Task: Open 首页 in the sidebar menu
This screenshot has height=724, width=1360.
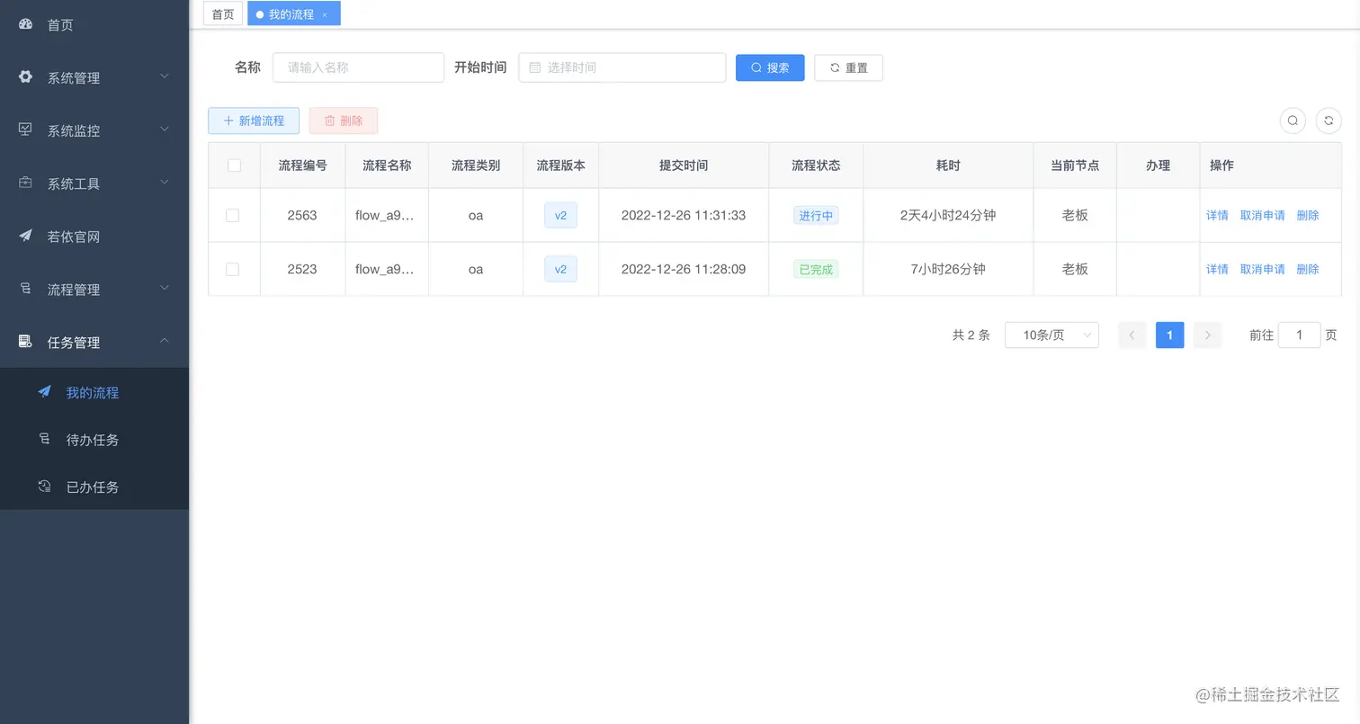Action: pyautogui.click(x=94, y=25)
